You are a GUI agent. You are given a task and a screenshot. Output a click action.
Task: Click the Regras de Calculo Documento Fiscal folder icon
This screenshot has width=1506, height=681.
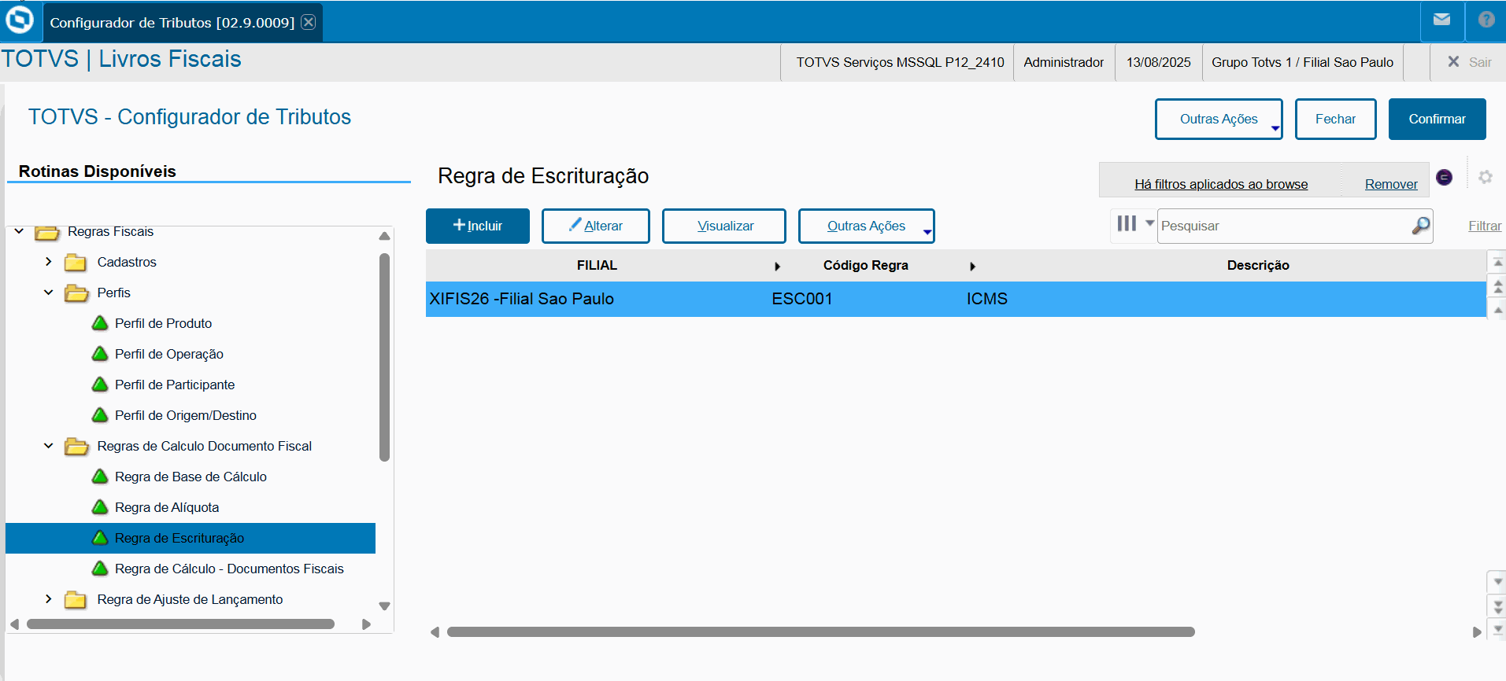(76, 446)
